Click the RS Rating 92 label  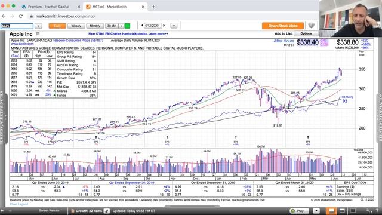347,99
